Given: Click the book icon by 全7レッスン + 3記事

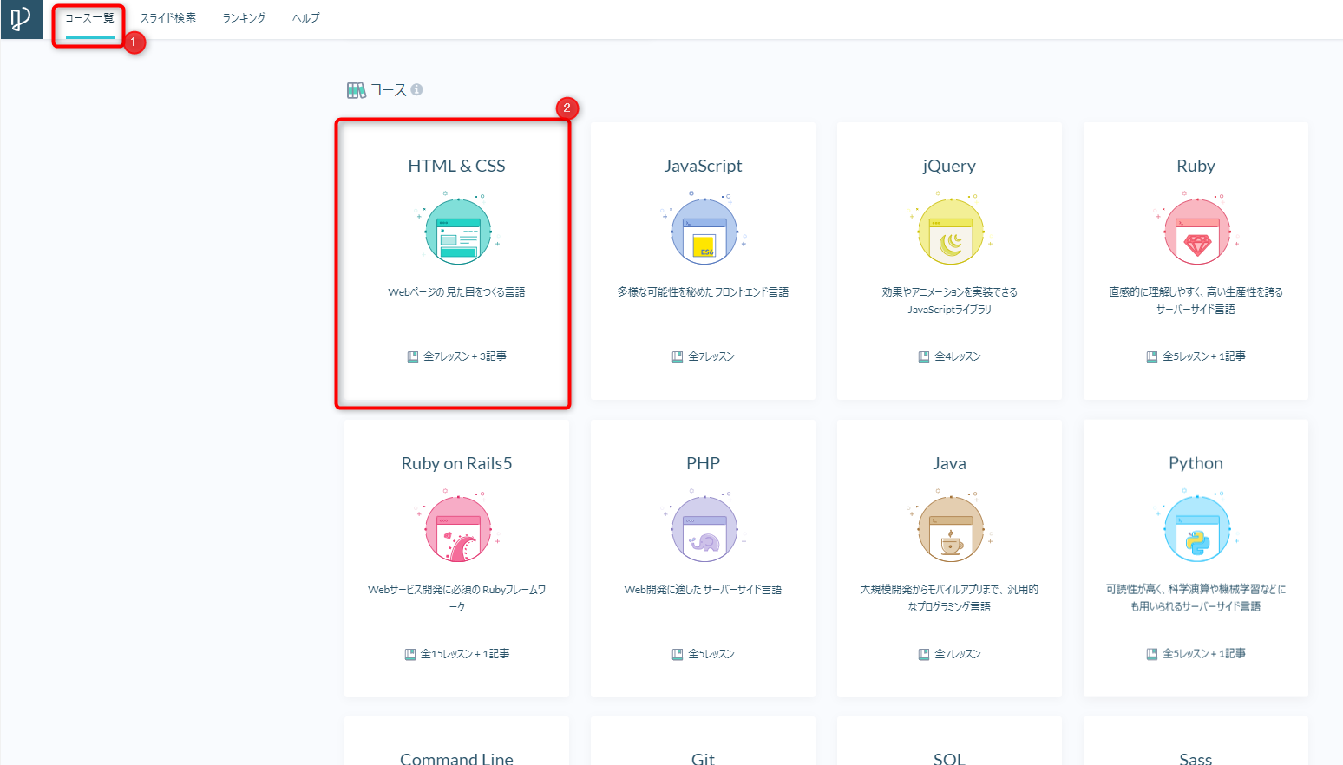Looking at the screenshot, I should [413, 356].
